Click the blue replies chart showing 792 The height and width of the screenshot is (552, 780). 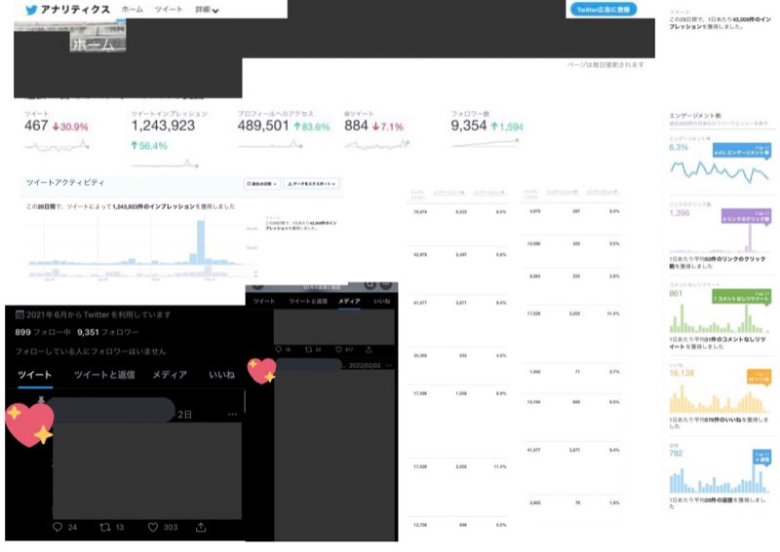point(720,477)
